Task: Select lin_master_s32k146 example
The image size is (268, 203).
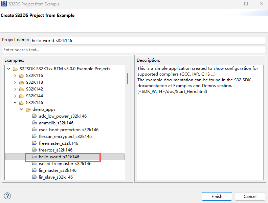Action: 58,170
